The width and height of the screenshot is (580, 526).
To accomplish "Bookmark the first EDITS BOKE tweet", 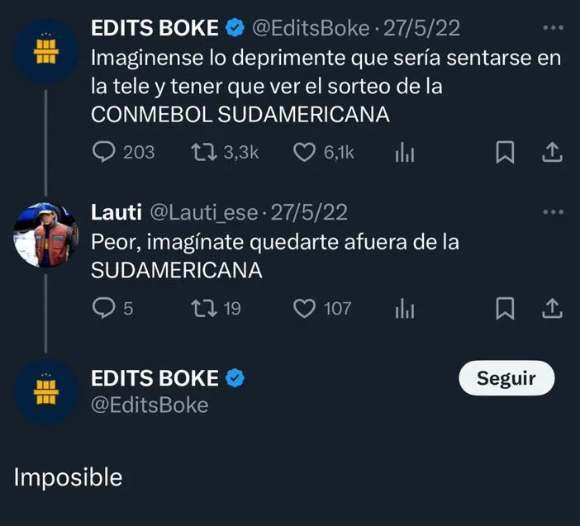I will coord(505,152).
